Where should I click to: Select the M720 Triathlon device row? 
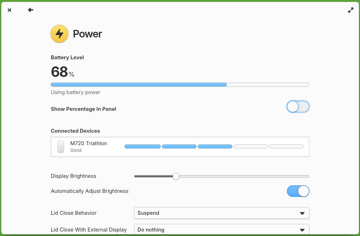pos(180,147)
